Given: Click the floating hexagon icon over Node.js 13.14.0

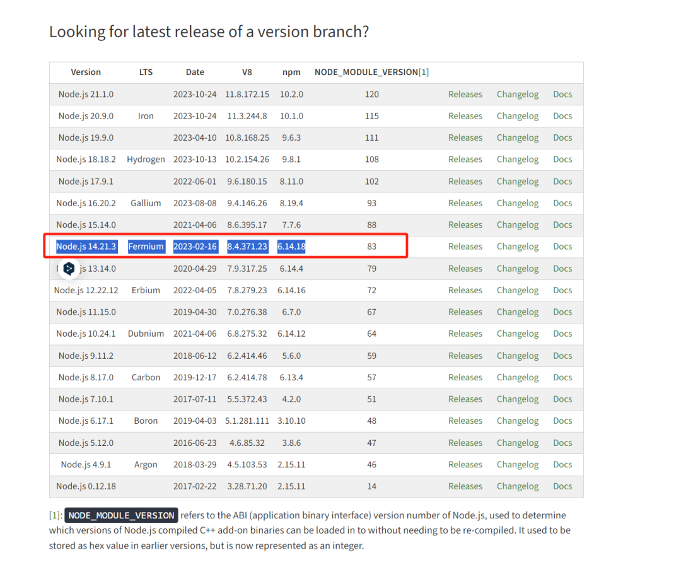Looking at the screenshot, I should point(69,269).
